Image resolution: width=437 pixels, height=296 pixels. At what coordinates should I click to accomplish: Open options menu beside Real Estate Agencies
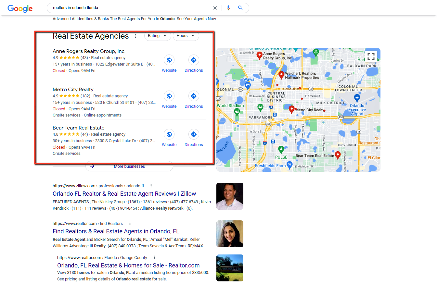click(x=135, y=36)
